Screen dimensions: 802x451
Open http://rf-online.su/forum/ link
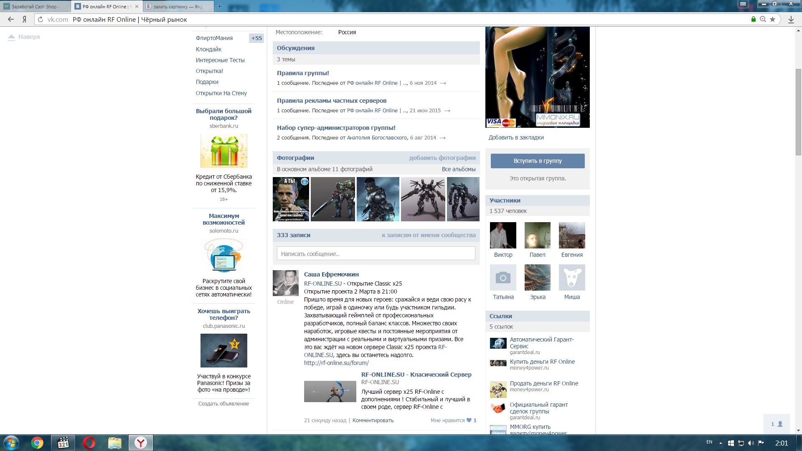click(x=336, y=363)
